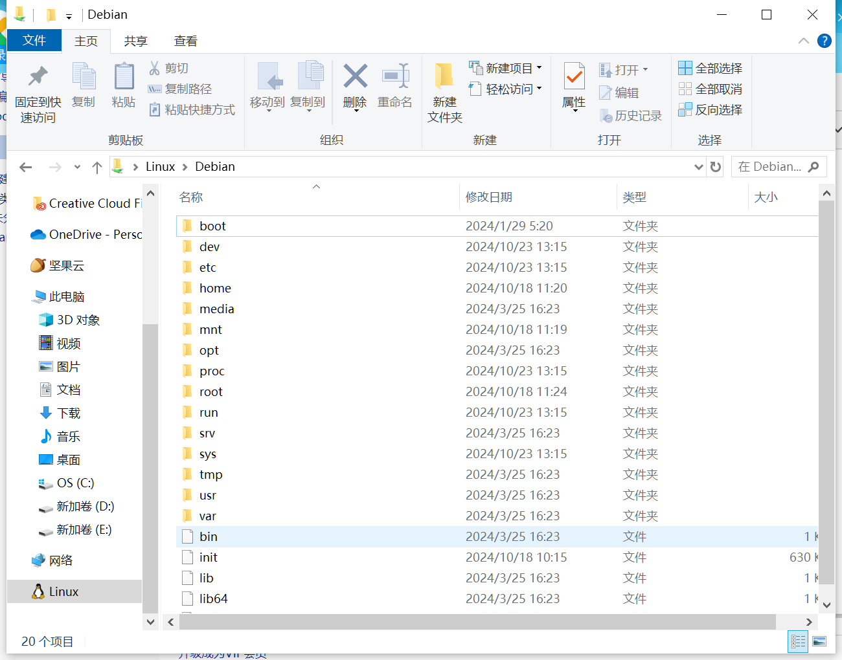This screenshot has height=660, width=842.
Task: Switch to large icons view in status bar
Action: click(819, 641)
